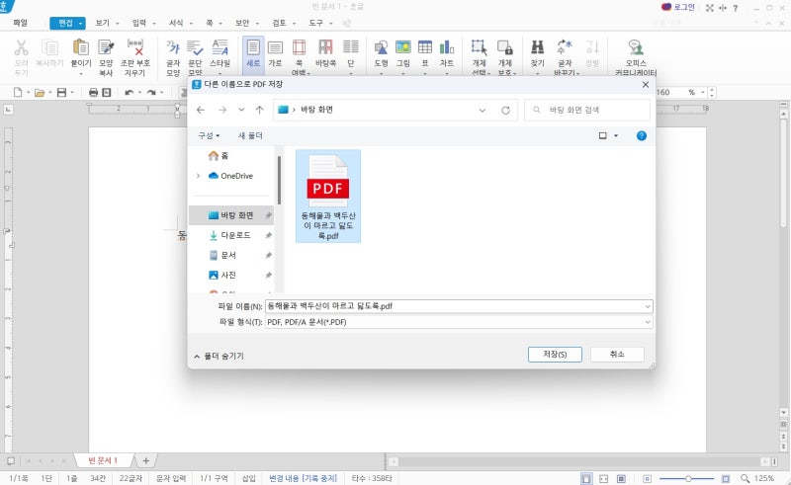Collapse folders with 폴더 숨기기
791x485 pixels.
(x=219, y=356)
